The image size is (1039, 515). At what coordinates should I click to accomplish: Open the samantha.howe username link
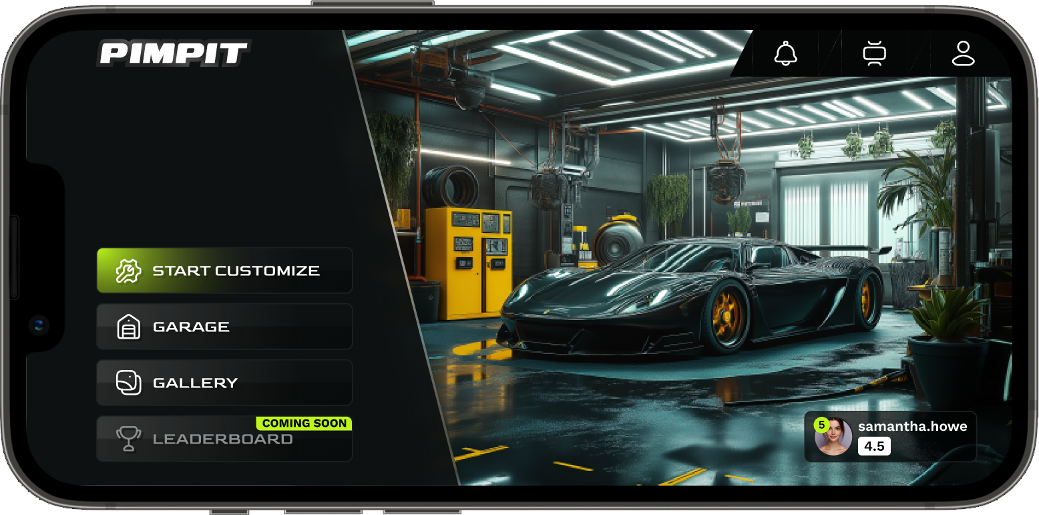912,426
